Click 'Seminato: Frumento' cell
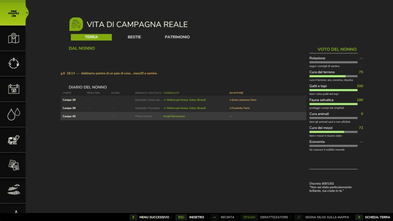 click(x=147, y=108)
